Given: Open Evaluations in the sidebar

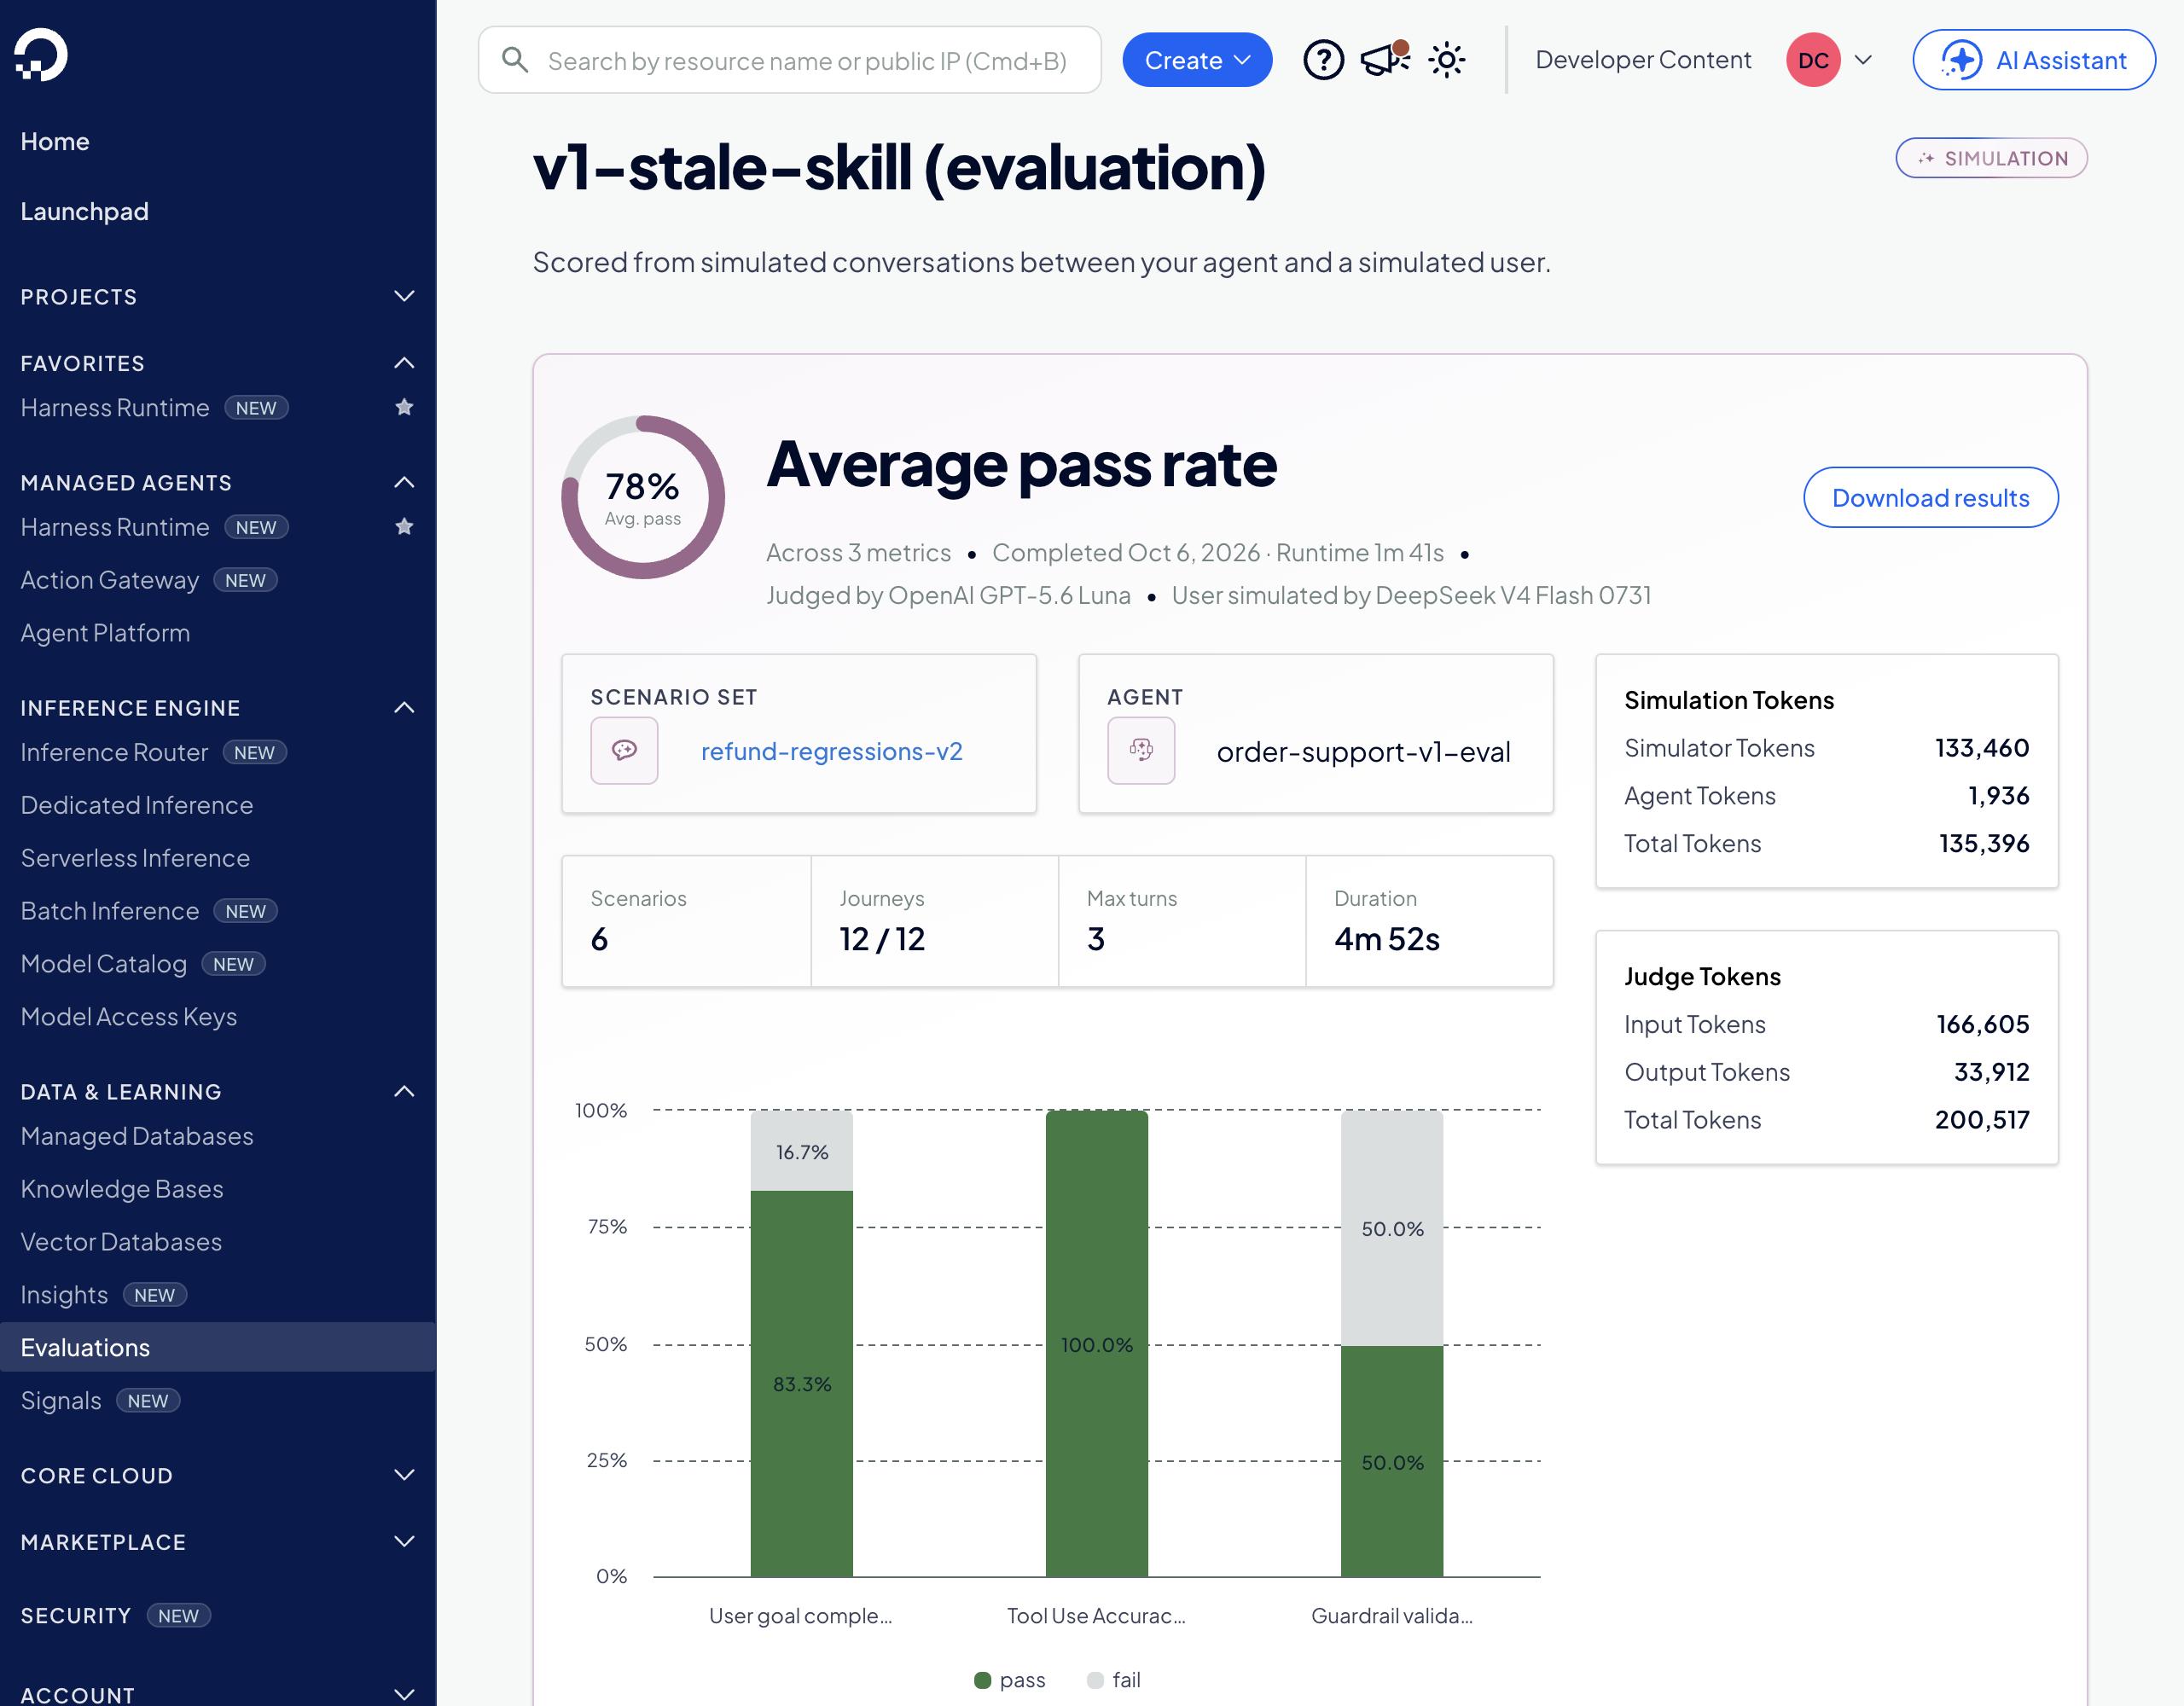Looking at the screenshot, I should [x=218, y=1347].
